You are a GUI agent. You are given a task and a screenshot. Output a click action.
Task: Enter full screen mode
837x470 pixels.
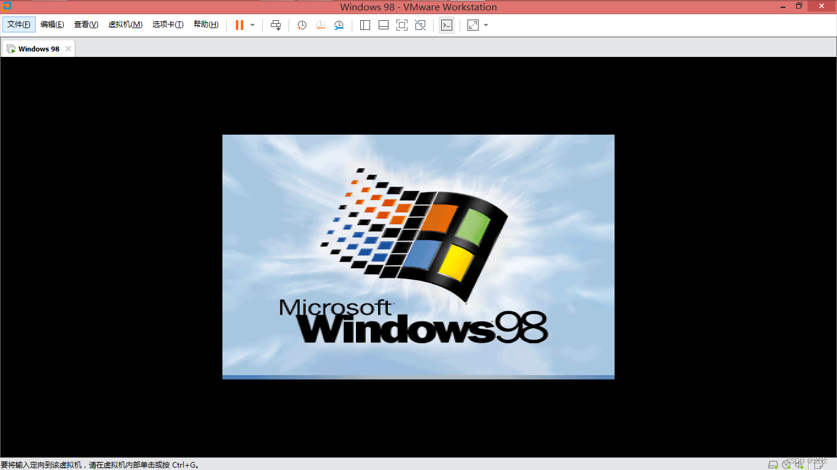tap(401, 25)
